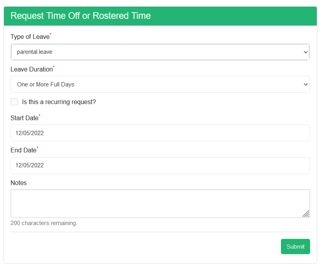327x271 pixels.
Task: Click the Leave Duration label
Action: point(31,70)
